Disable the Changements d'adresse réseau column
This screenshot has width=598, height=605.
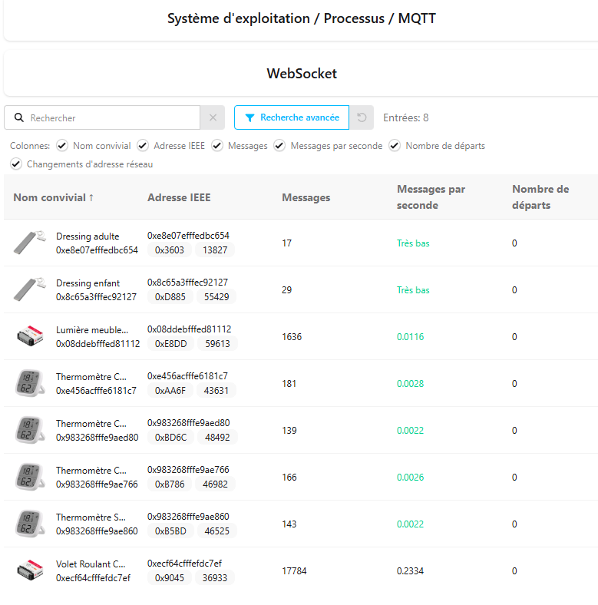16,164
